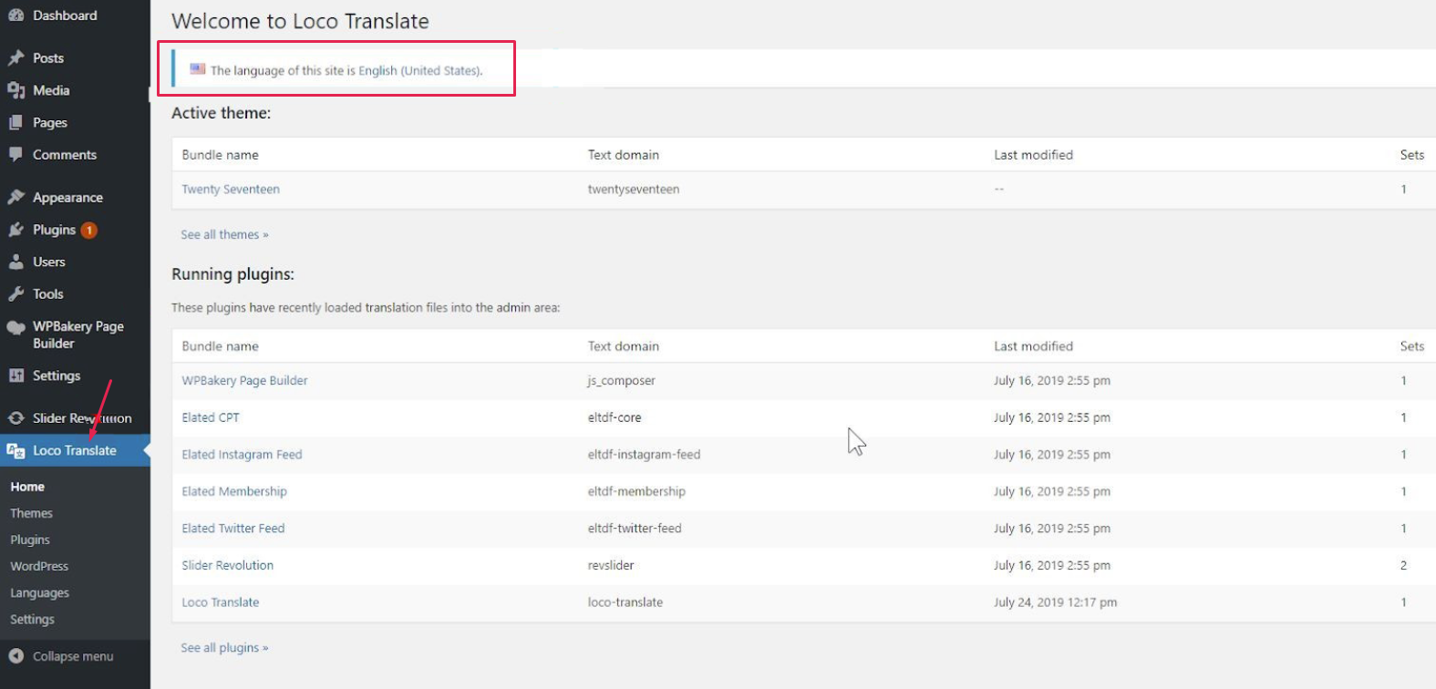
Task: Open the Elated Twitter Feed bundle
Action: click(233, 529)
